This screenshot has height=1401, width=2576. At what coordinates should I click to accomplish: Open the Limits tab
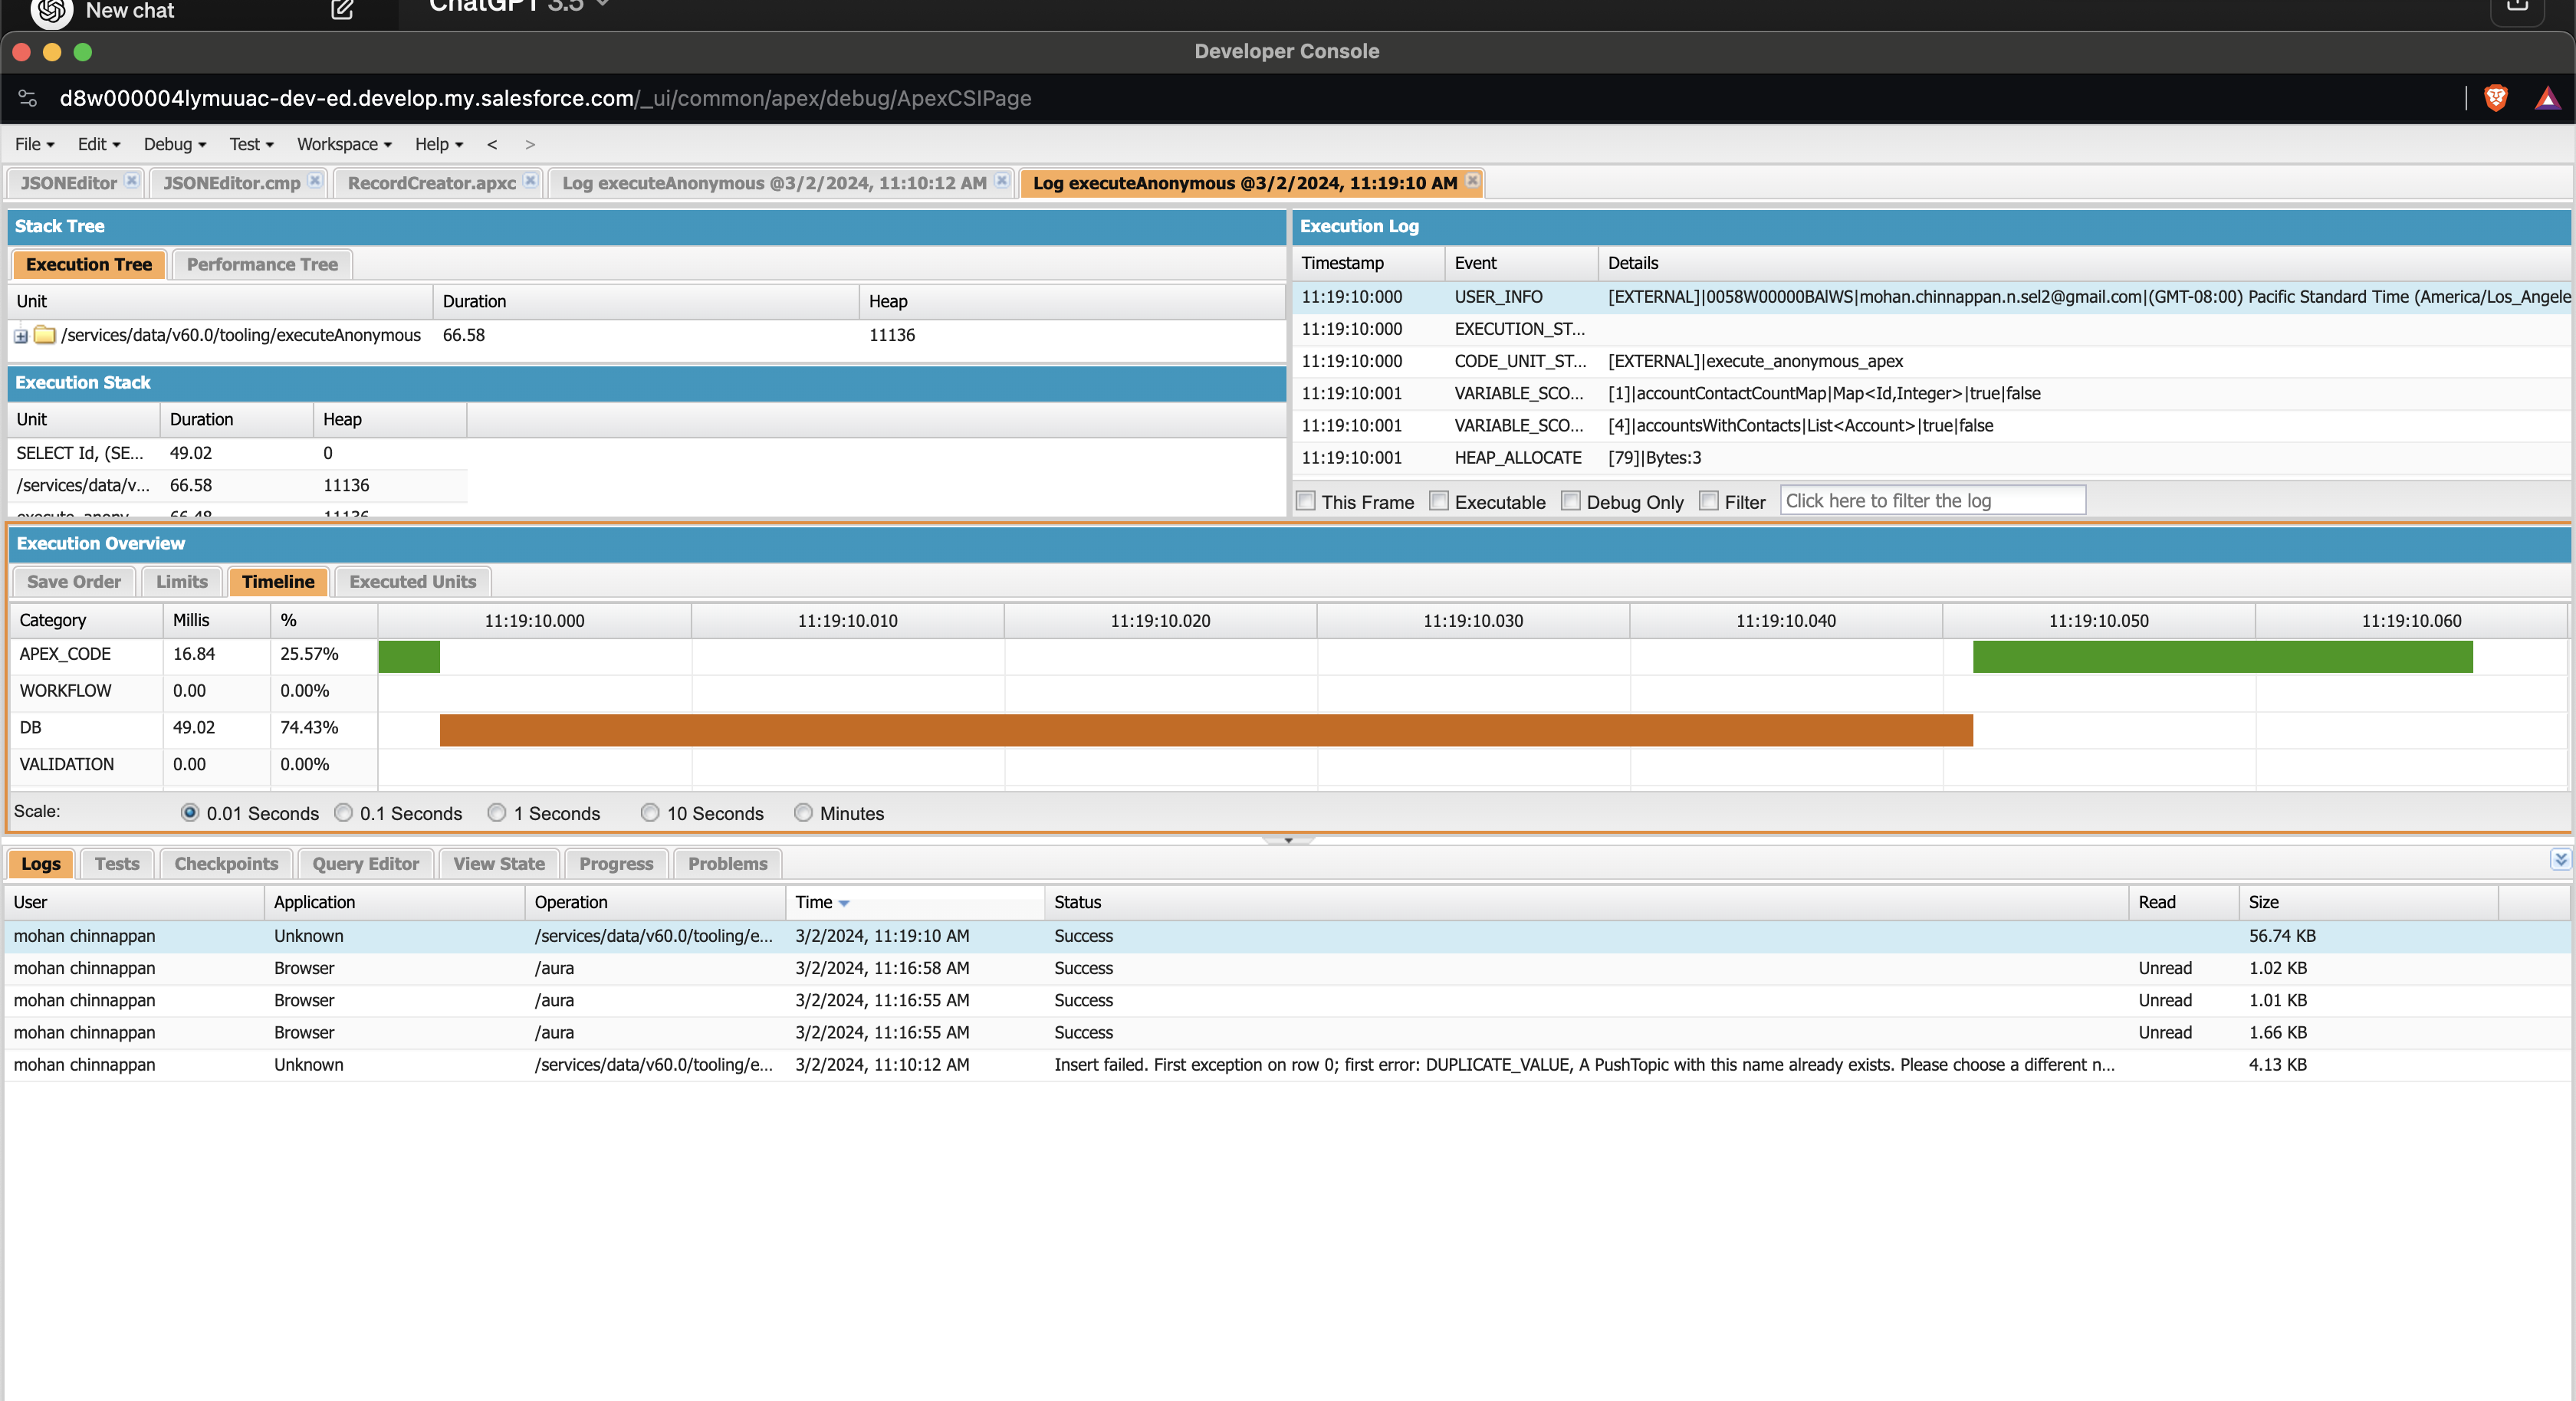pyautogui.click(x=182, y=582)
